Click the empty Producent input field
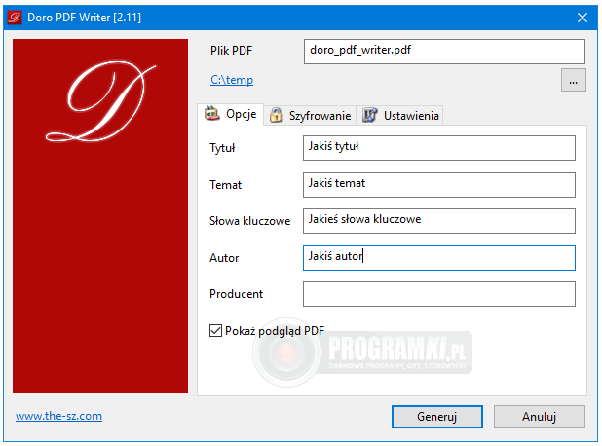Screen dimensions: 602x446 [438, 294]
